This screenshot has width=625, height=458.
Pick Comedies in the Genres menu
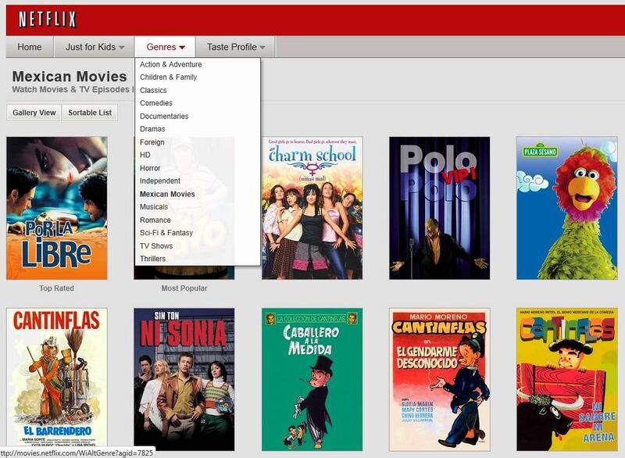(155, 103)
